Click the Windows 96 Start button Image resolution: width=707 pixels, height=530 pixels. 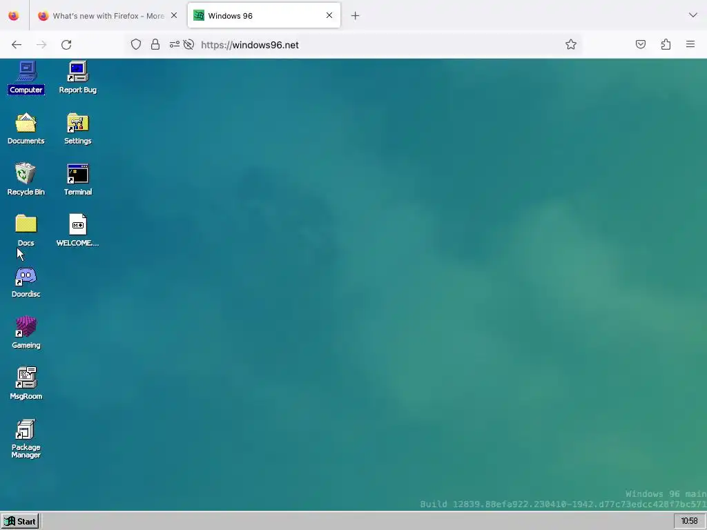click(x=20, y=522)
